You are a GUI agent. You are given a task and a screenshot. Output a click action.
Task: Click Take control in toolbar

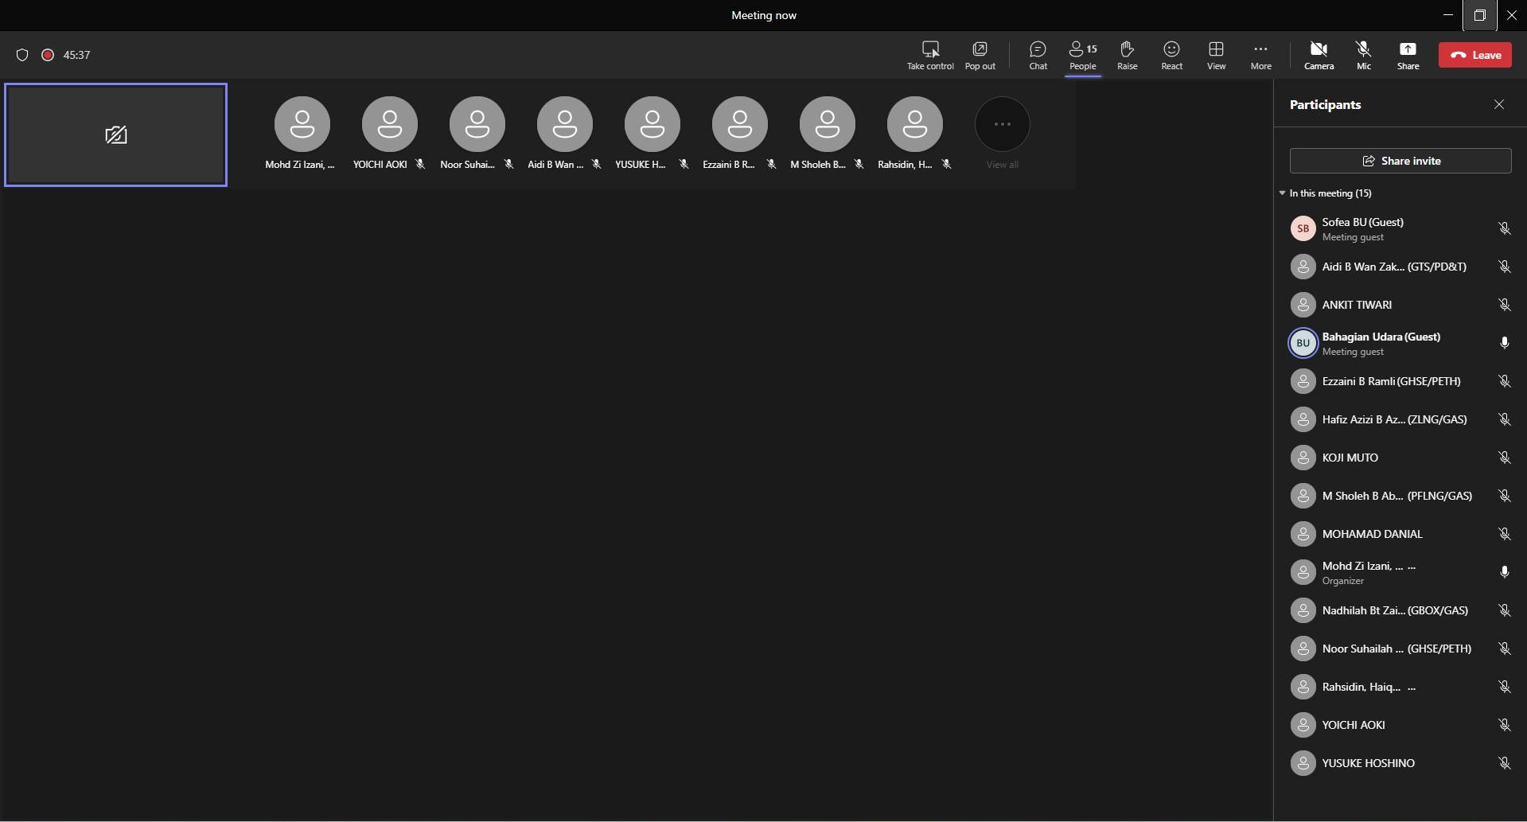tap(930, 55)
